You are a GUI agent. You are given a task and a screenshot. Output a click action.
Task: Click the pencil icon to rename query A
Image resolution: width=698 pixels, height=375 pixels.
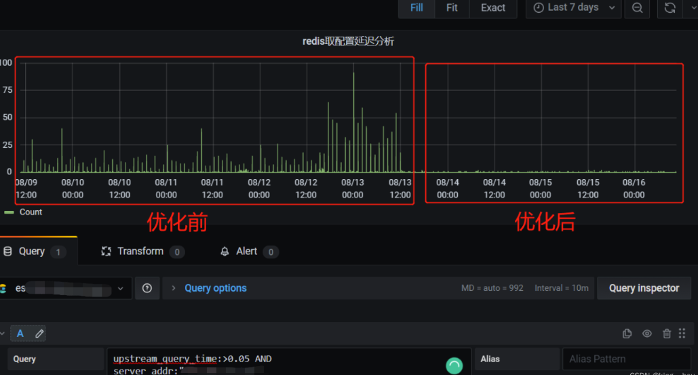pyautogui.click(x=39, y=334)
